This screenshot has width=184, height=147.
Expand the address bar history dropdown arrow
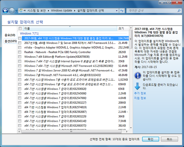click(x=117, y=11)
